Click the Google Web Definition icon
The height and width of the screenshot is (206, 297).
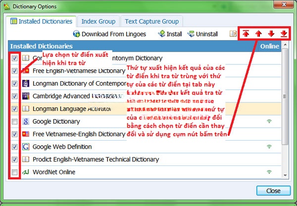click(26, 147)
